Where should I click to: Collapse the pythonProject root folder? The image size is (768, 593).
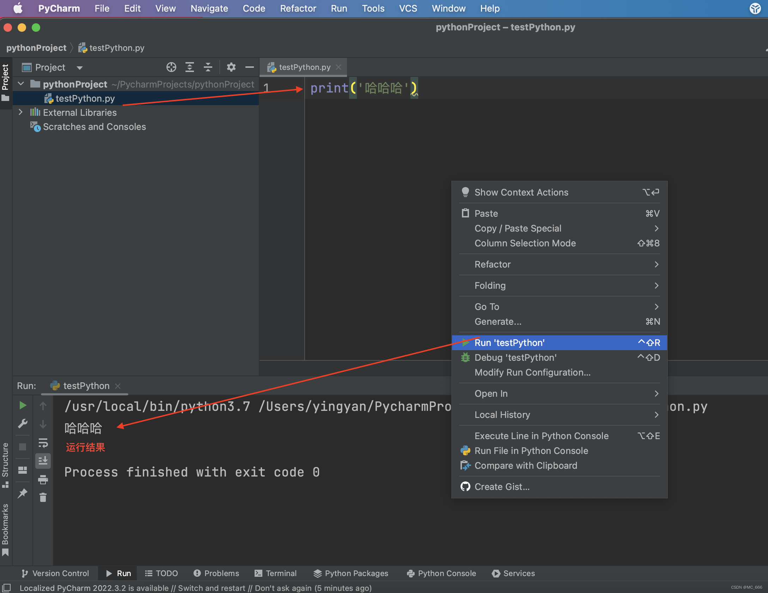(x=21, y=84)
